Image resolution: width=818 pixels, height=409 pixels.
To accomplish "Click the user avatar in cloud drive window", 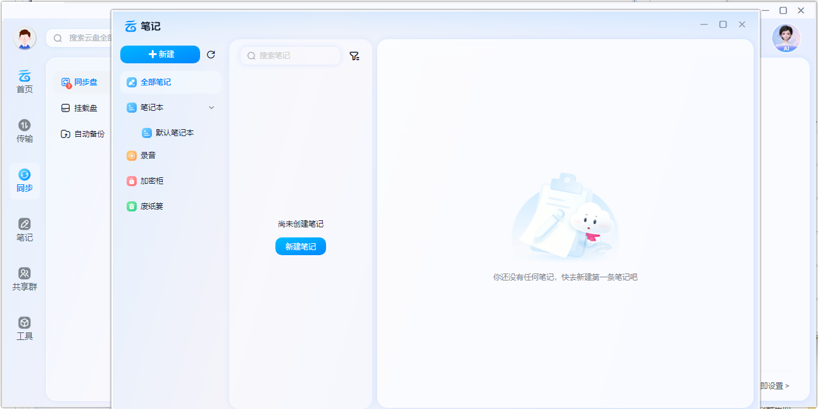I will click(25, 38).
